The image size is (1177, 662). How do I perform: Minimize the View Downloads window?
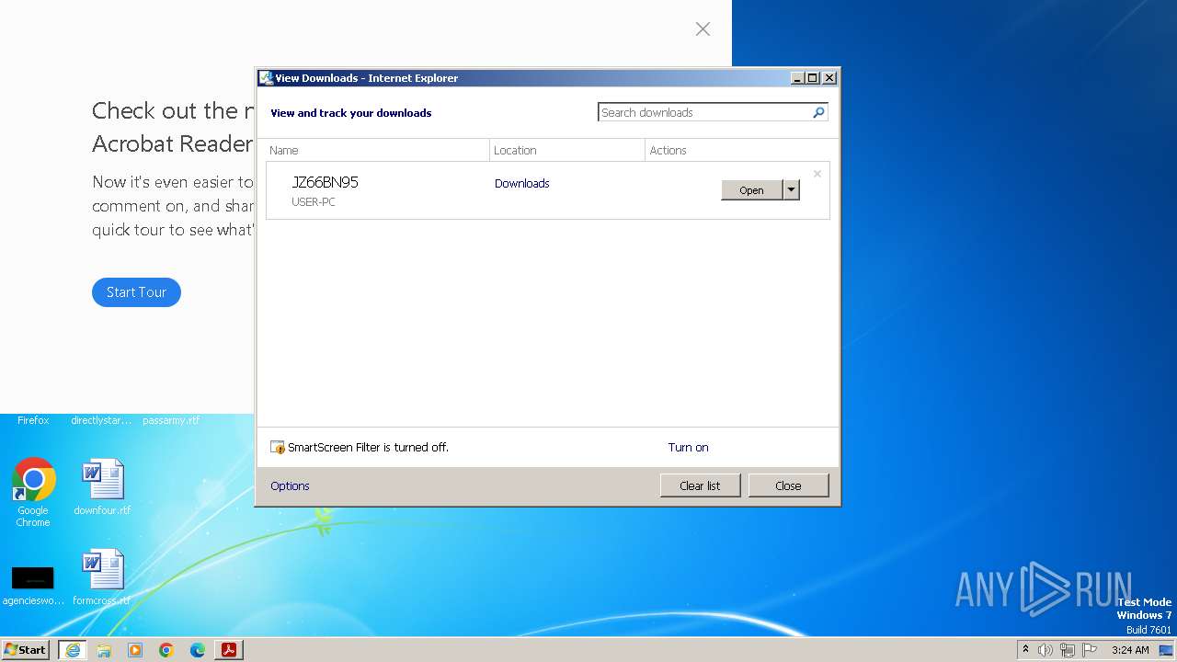[797, 78]
